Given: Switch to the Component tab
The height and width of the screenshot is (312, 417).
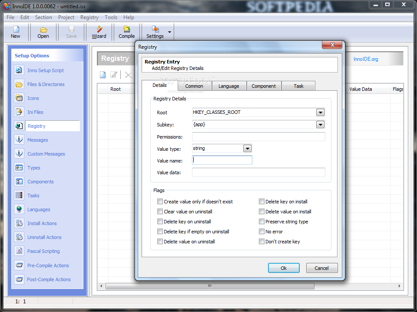Looking at the screenshot, I should (264, 86).
